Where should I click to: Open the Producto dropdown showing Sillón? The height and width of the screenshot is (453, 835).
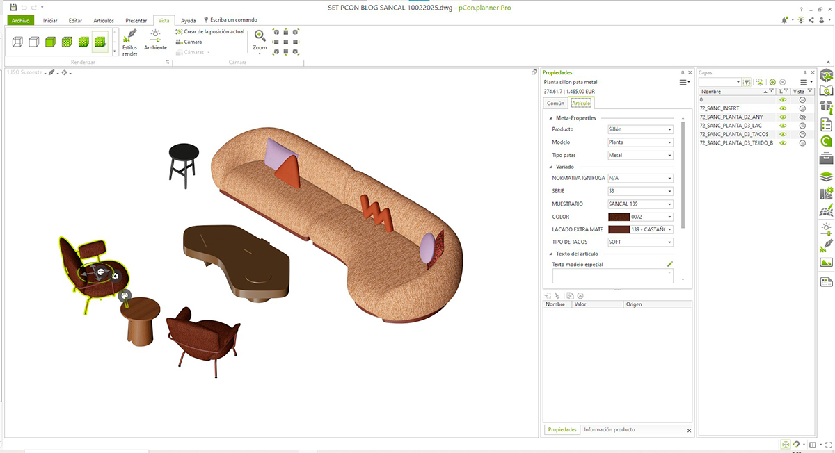640,129
